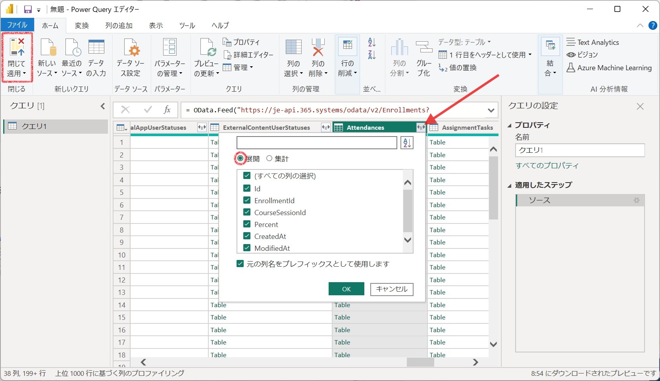
Task: Collapse Applied Steps (適用したステップ) section
Action: (x=510, y=185)
